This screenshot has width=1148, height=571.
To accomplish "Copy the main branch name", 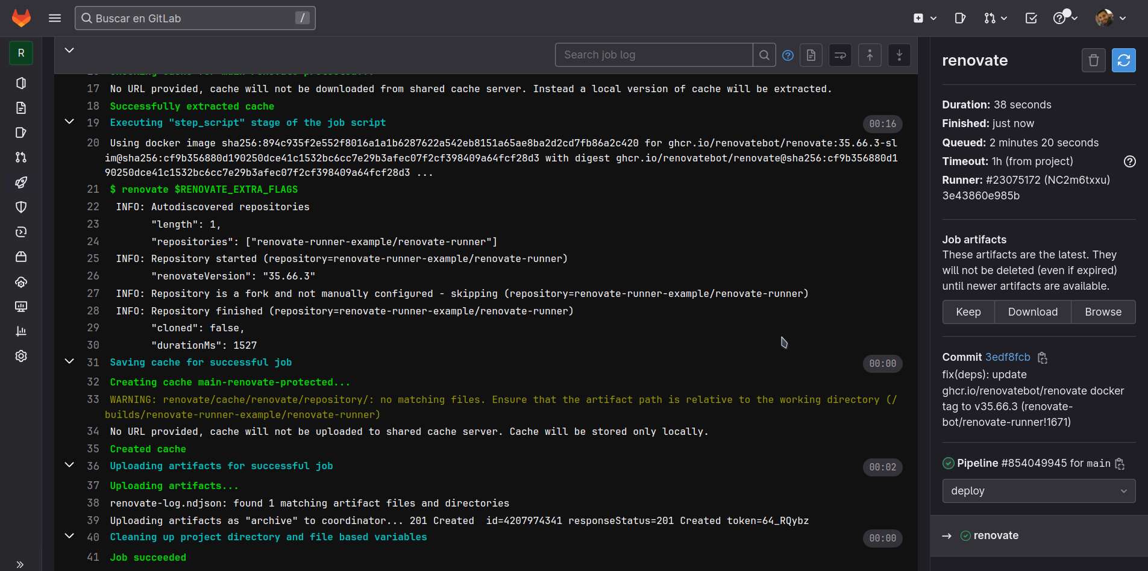I will (1120, 464).
